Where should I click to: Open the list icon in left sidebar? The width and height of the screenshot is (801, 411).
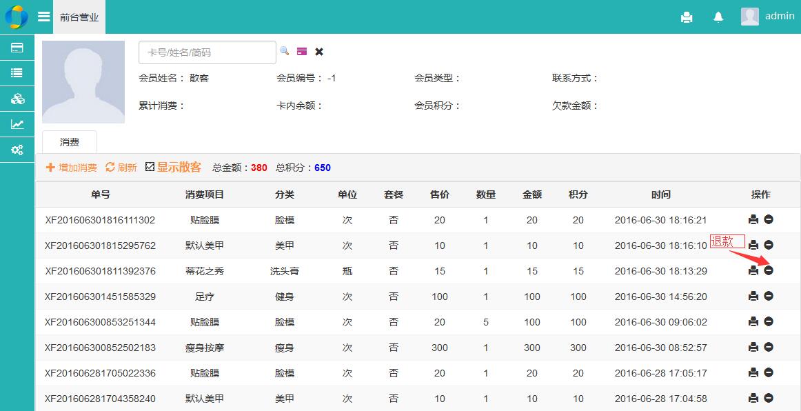pyautogui.click(x=17, y=73)
